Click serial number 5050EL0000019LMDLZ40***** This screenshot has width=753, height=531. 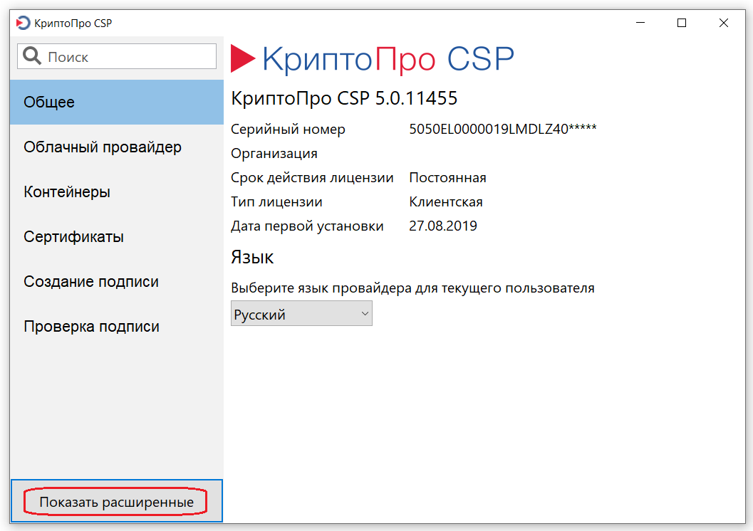pos(502,129)
